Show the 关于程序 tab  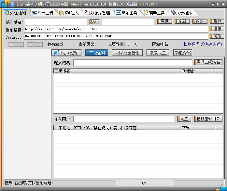tap(181, 13)
